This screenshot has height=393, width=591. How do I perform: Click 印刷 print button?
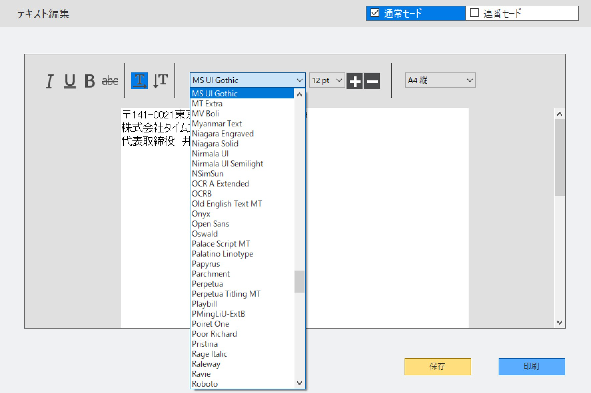click(532, 366)
